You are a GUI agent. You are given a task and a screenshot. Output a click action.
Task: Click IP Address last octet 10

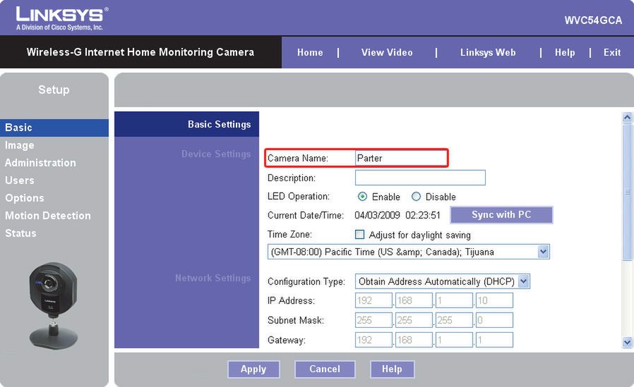[494, 300]
